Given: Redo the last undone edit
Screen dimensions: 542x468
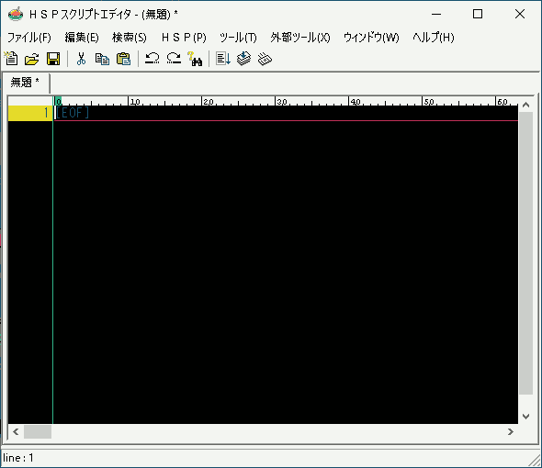Looking at the screenshot, I should click(174, 59).
